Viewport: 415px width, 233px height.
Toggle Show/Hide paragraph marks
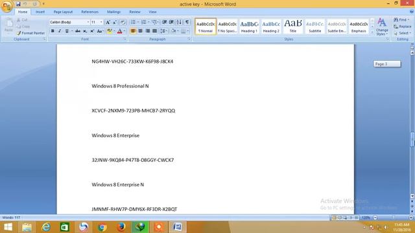pyautogui.click(x=187, y=22)
